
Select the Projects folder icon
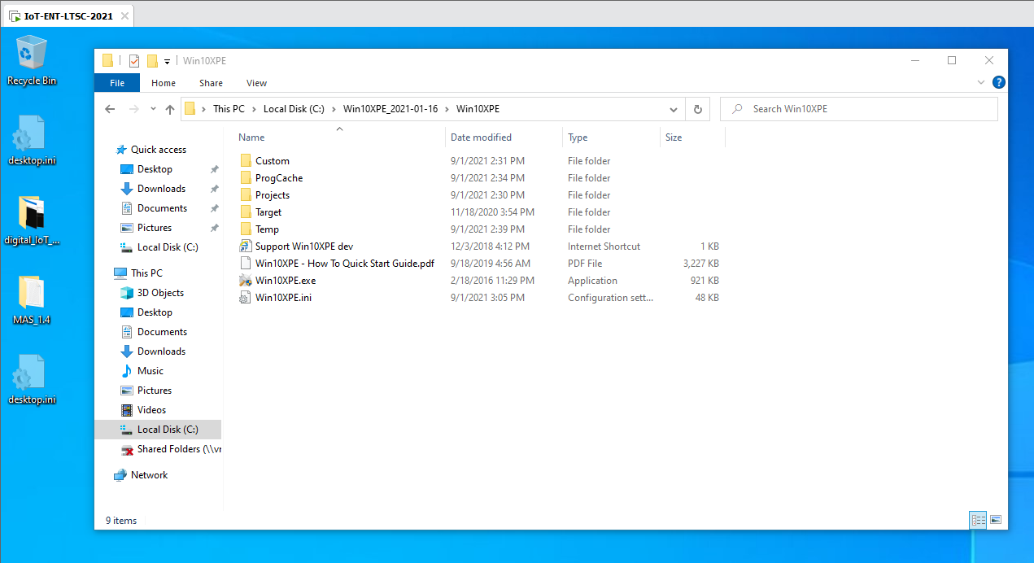[246, 195]
